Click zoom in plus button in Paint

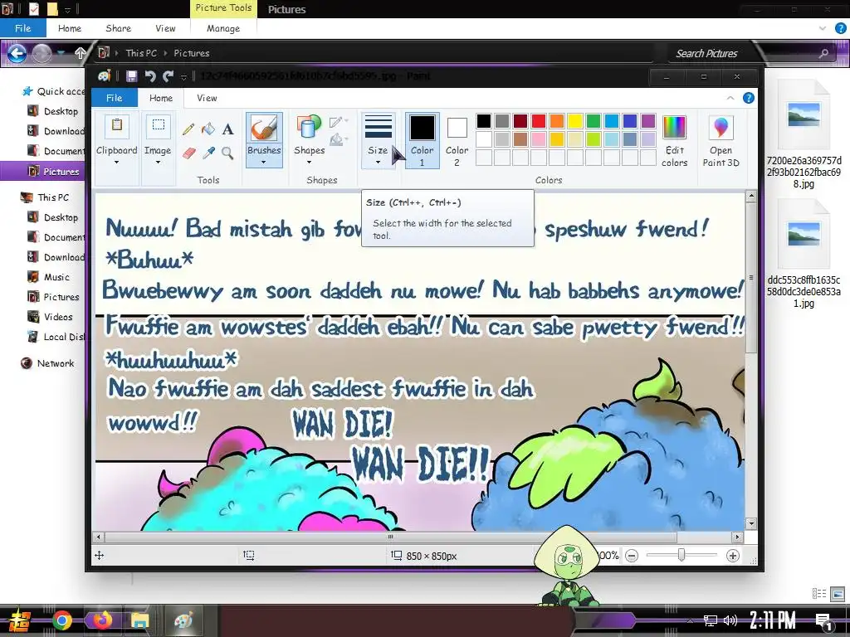(732, 556)
